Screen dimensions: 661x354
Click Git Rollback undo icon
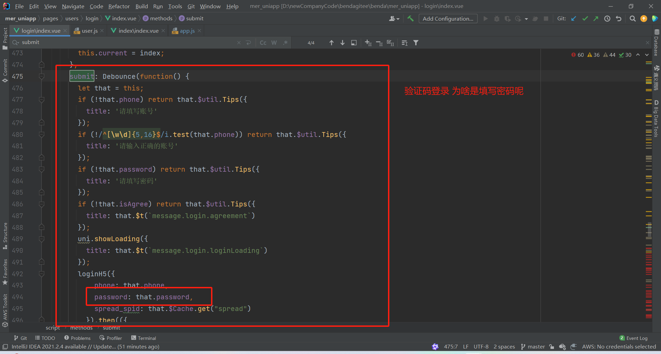(619, 19)
